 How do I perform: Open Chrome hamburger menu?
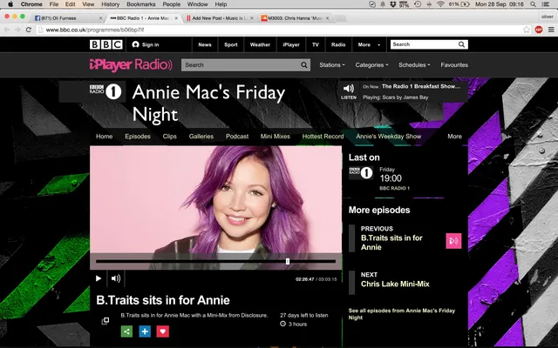(551, 30)
